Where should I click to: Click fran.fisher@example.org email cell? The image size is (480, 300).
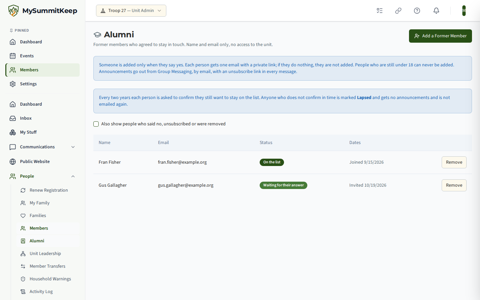(182, 162)
